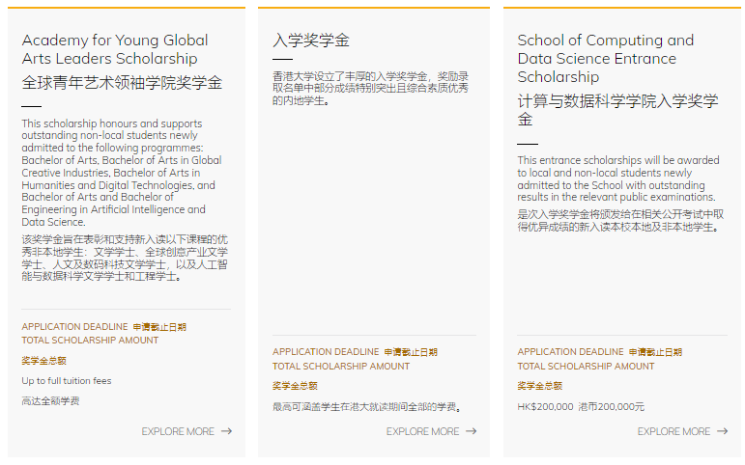The height and width of the screenshot is (465, 745).
Task: Open Explore More for Arts Leaders Scholarship
Action: click(x=178, y=431)
